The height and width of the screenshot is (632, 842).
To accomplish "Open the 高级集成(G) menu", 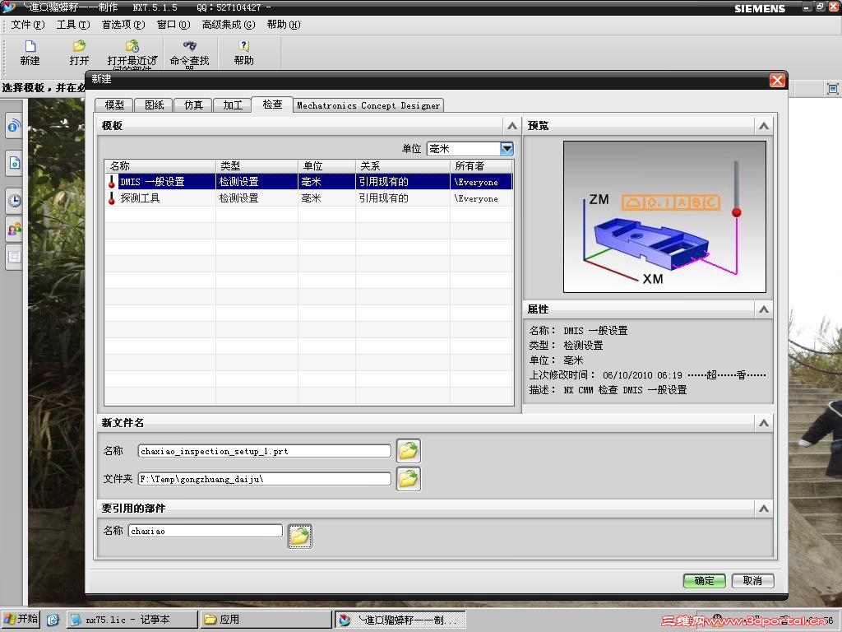I will point(229,25).
